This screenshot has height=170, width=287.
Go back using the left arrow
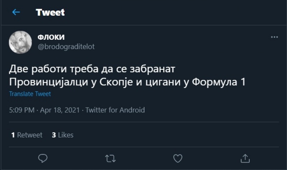16,13
